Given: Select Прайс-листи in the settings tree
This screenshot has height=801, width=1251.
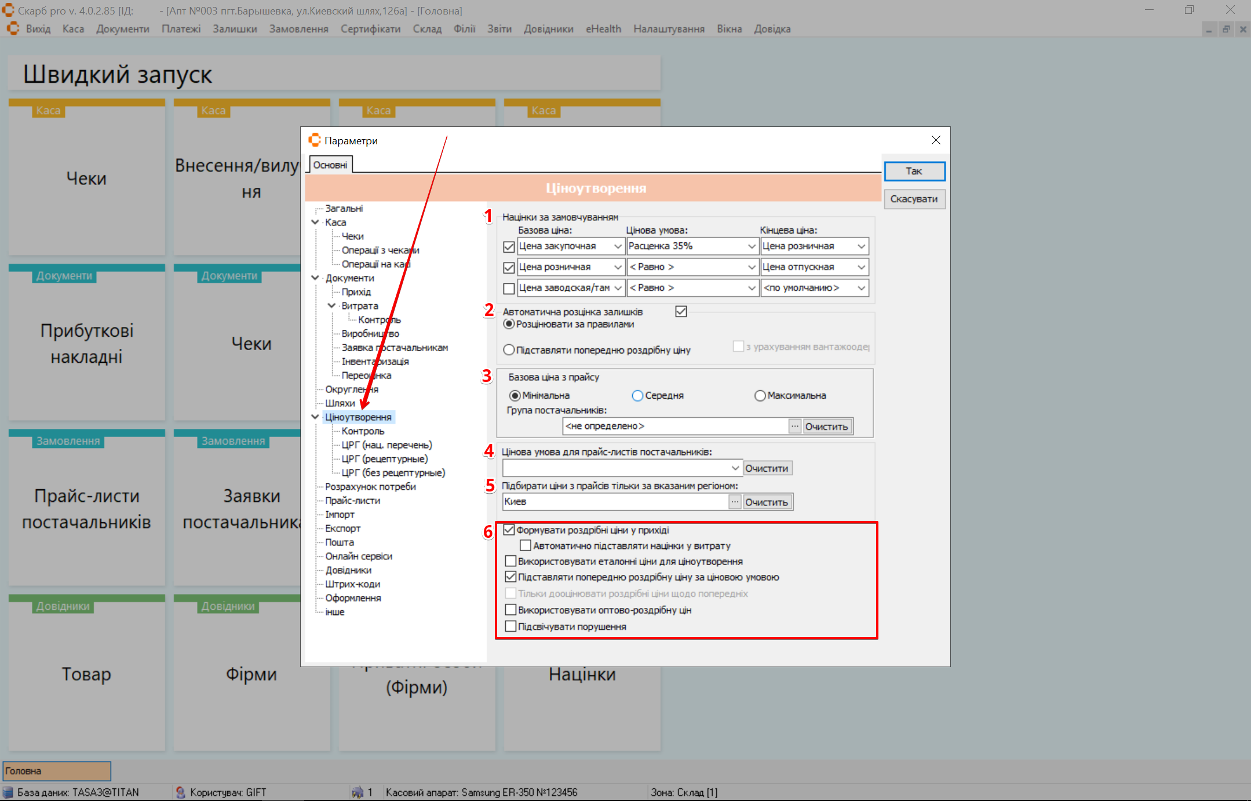Looking at the screenshot, I should (352, 501).
